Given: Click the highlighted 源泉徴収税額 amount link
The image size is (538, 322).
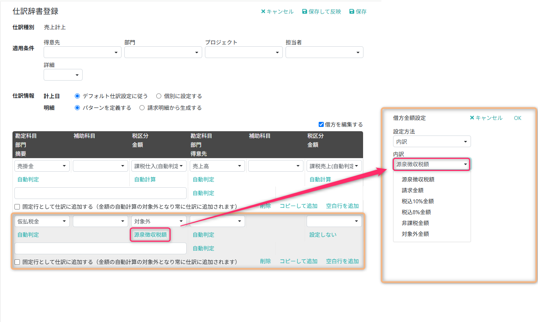Looking at the screenshot, I should point(150,235).
